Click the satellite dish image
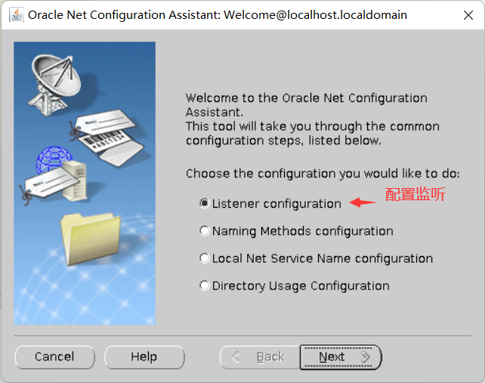 [x=55, y=85]
